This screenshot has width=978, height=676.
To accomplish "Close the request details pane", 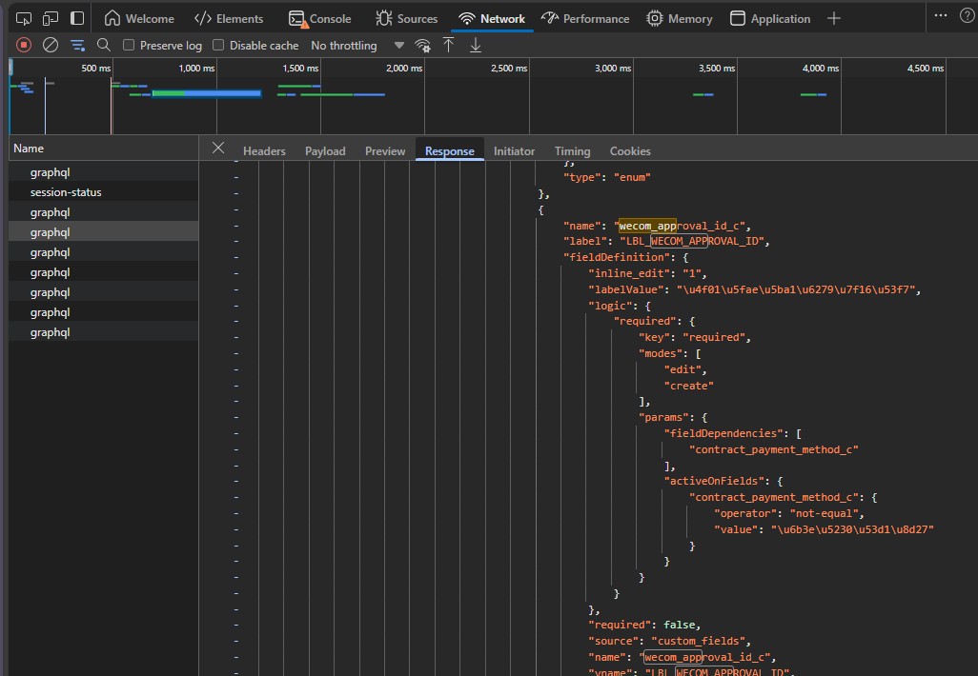I will (218, 148).
